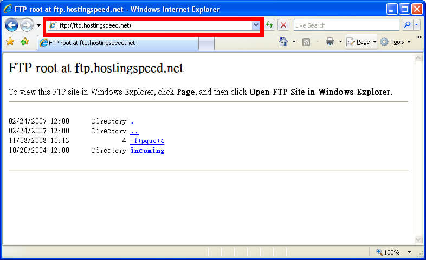Select the FTP root at ftp.hostingspeed.net tab

click(118, 43)
